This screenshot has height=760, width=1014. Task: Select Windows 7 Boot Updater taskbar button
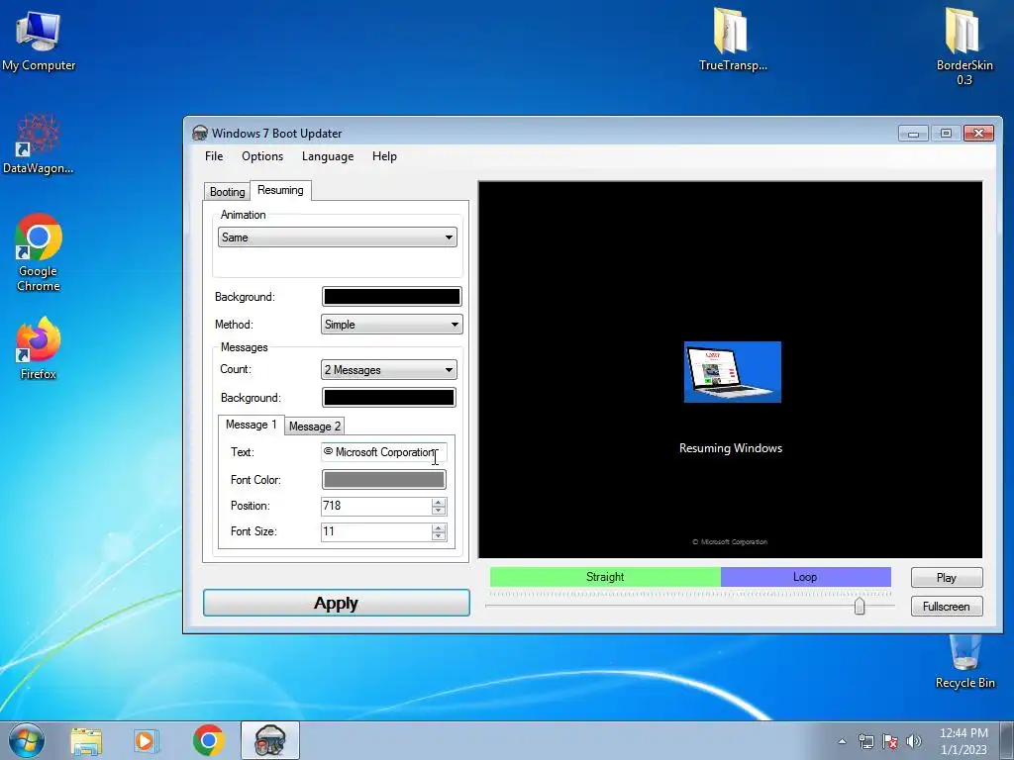click(x=270, y=740)
